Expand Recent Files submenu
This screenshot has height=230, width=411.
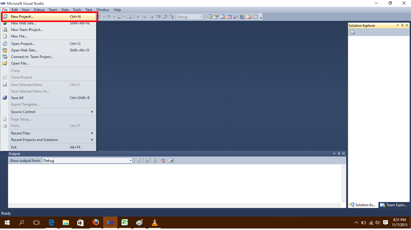click(49, 133)
